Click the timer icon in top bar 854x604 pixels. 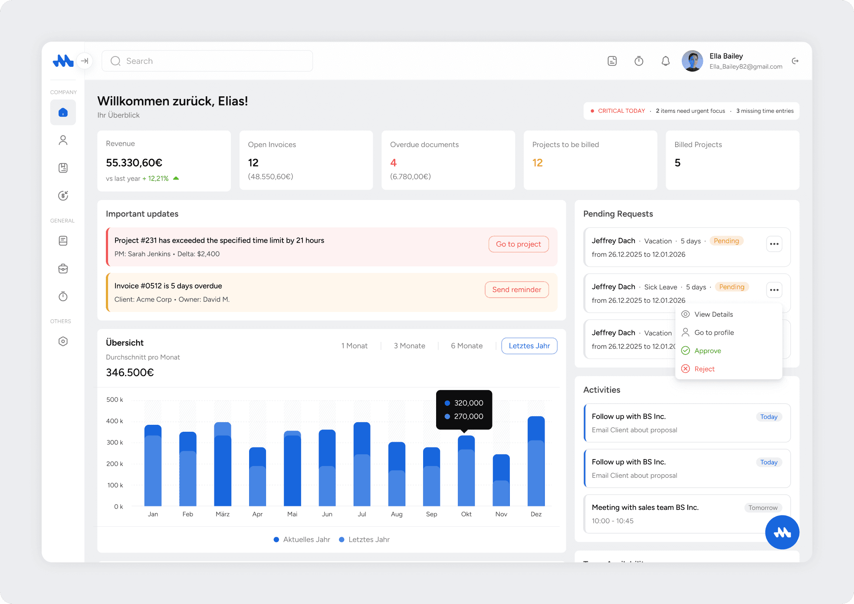(x=639, y=61)
